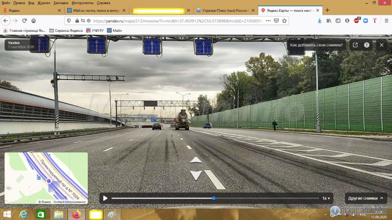Image resolution: width=392 pixels, height=220 pixels.
Task: Click the URL address bar
Action: click(x=171, y=21)
